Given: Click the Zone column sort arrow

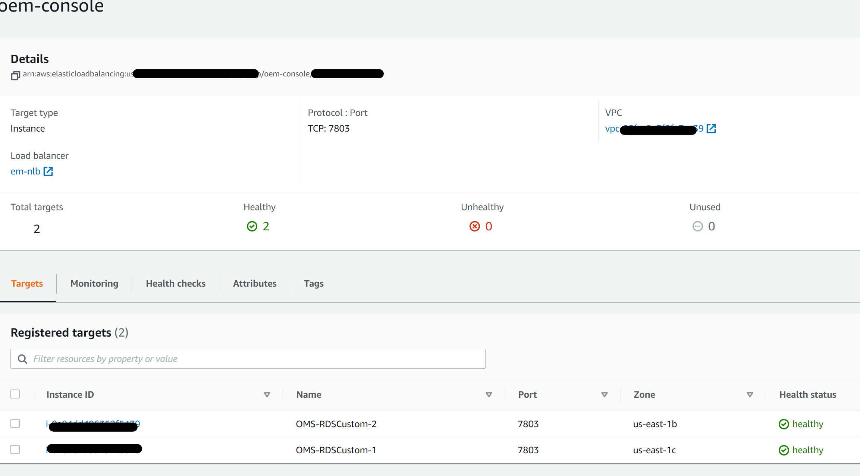Looking at the screenshot, I should click(x=750, y=395).
